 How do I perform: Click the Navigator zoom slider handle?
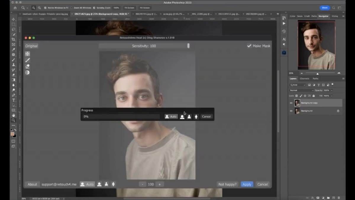point(317,73)
